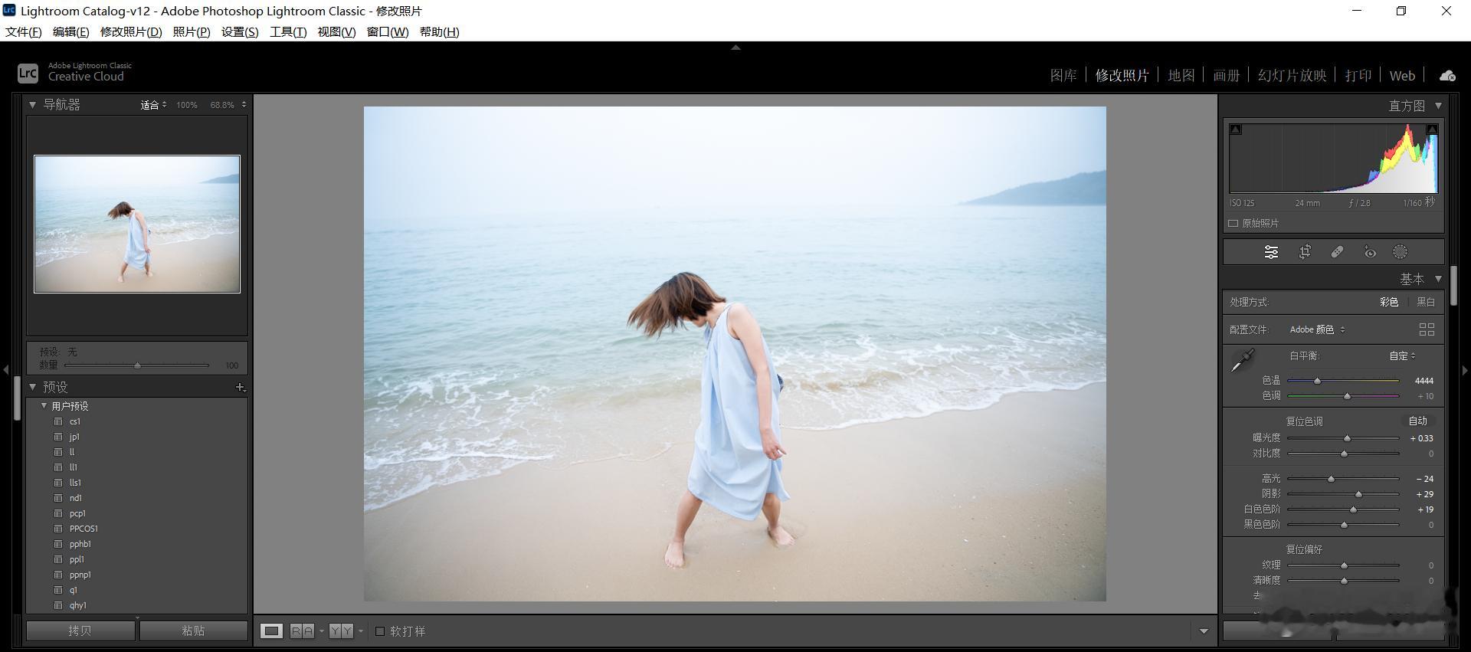Toggle shadow clipping indicator in histogram

(x=1236, y=129)
